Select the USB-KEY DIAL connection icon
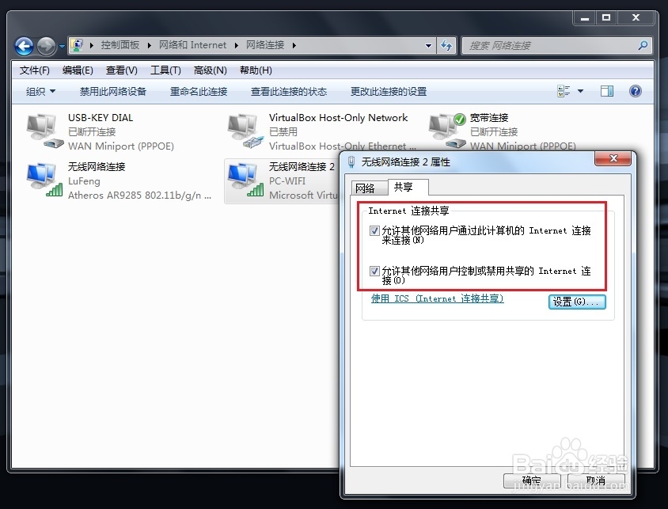This screenshot has height=509, width=668. pos(44,131)
